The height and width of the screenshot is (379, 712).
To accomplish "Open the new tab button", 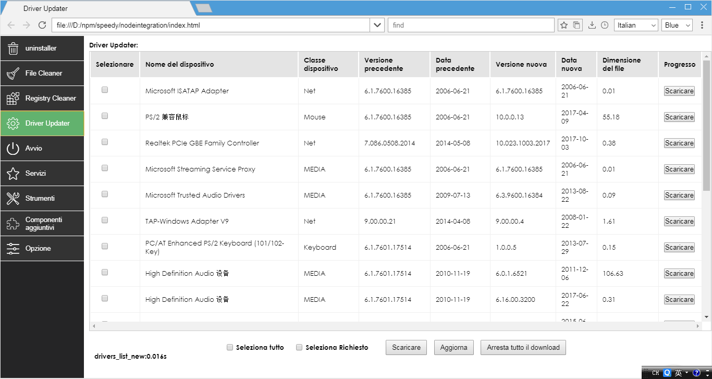I will [203, 8].
